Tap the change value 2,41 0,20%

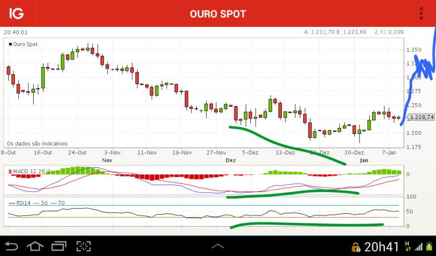389,32
